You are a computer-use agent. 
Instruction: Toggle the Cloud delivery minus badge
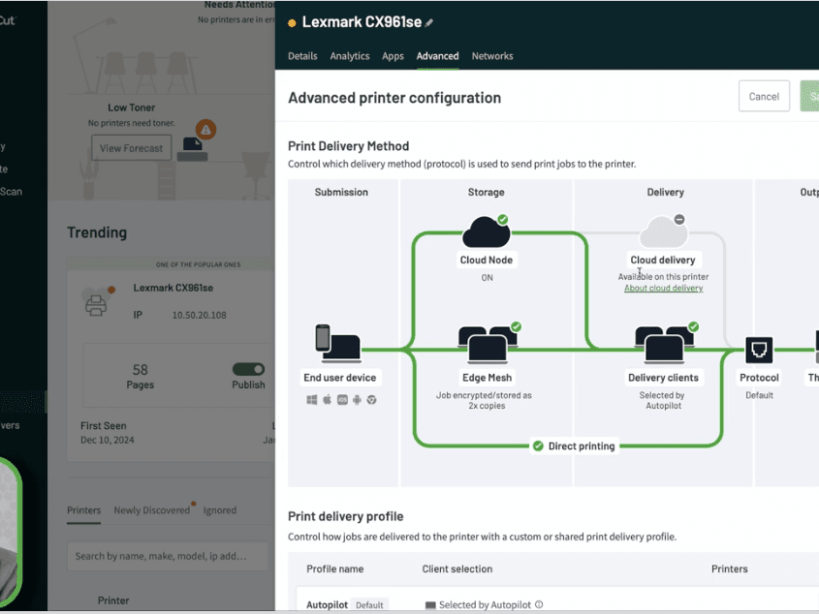[679, 219]
